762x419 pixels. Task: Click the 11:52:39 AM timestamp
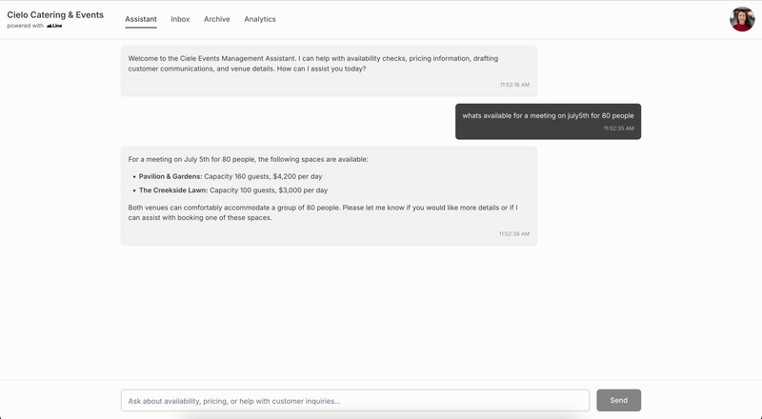point(514,234)
